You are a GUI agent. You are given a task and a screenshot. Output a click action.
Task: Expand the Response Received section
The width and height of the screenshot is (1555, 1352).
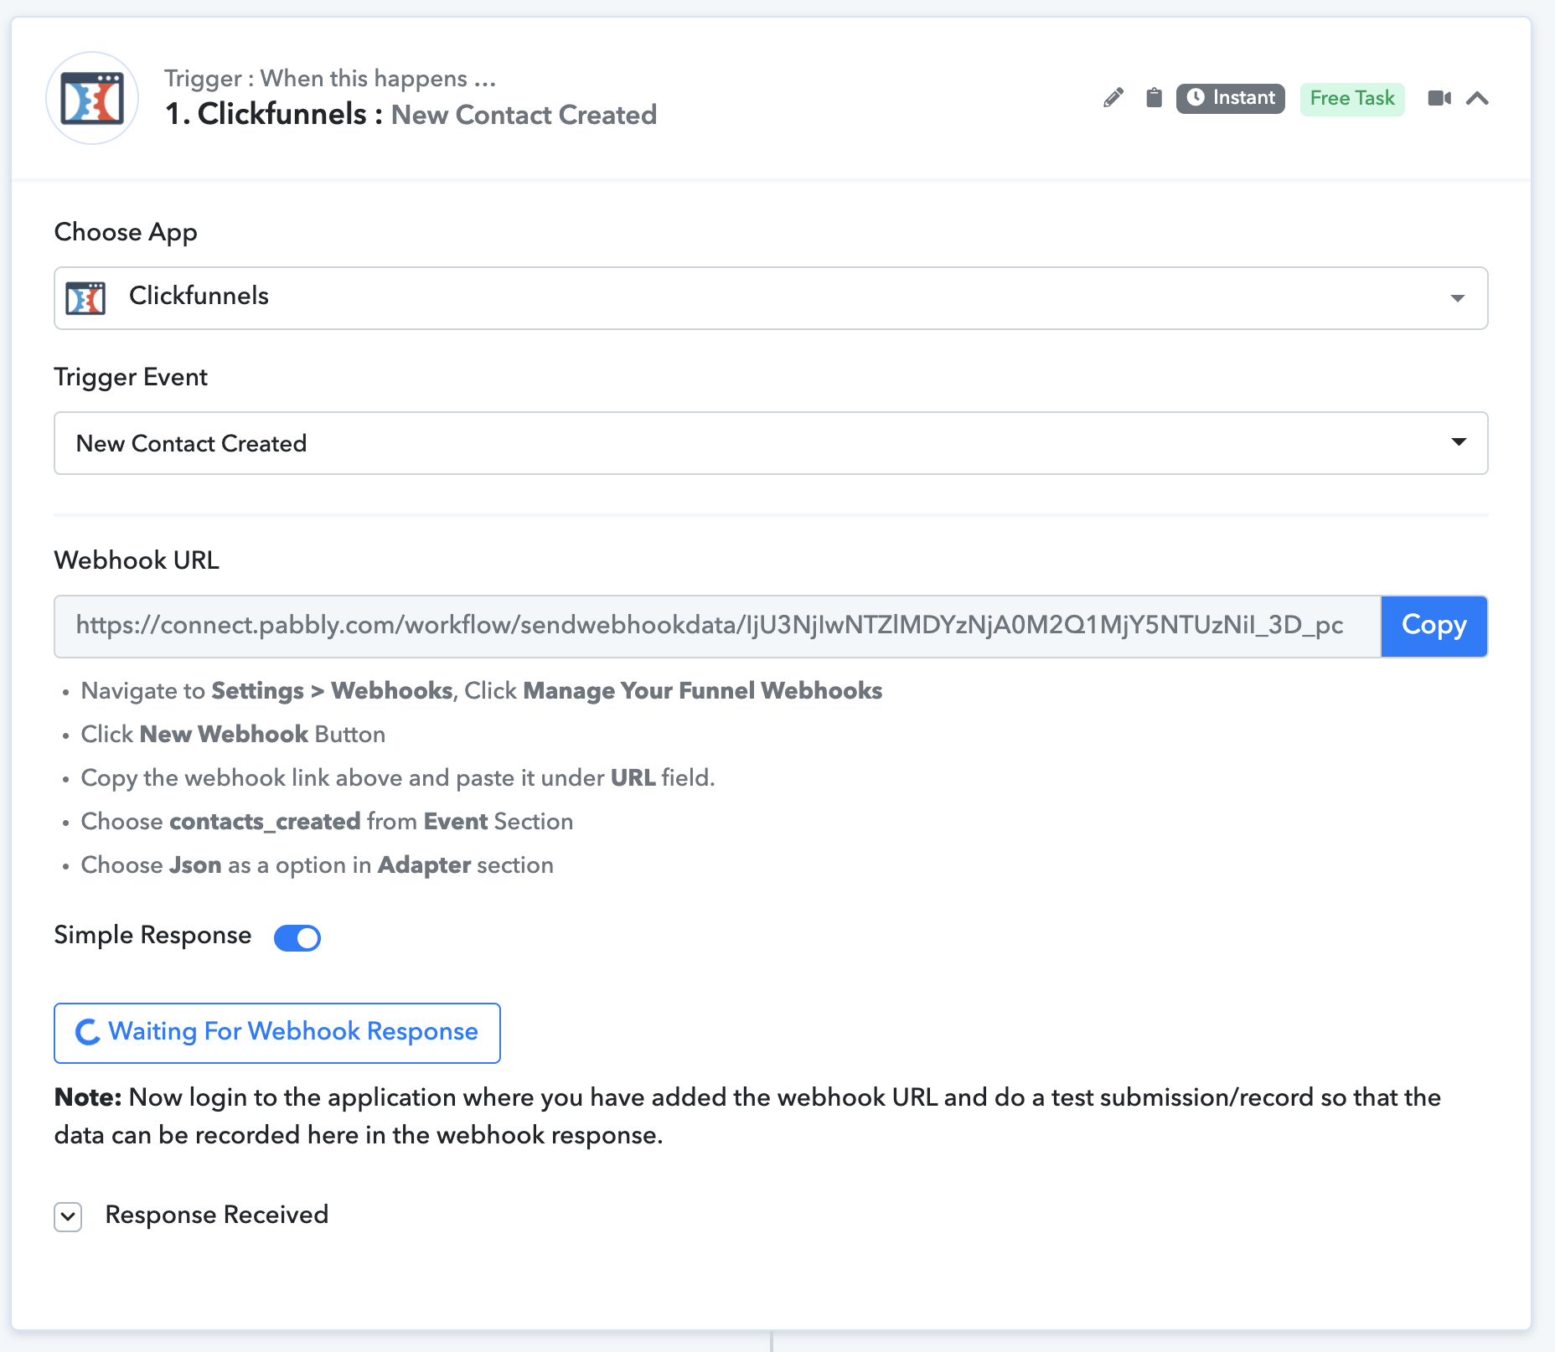click(68, 1216)
